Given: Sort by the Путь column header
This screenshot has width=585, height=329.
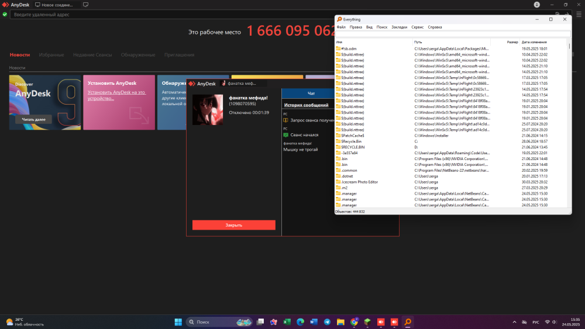Looking at the screenshot, I should click(452, 42).
